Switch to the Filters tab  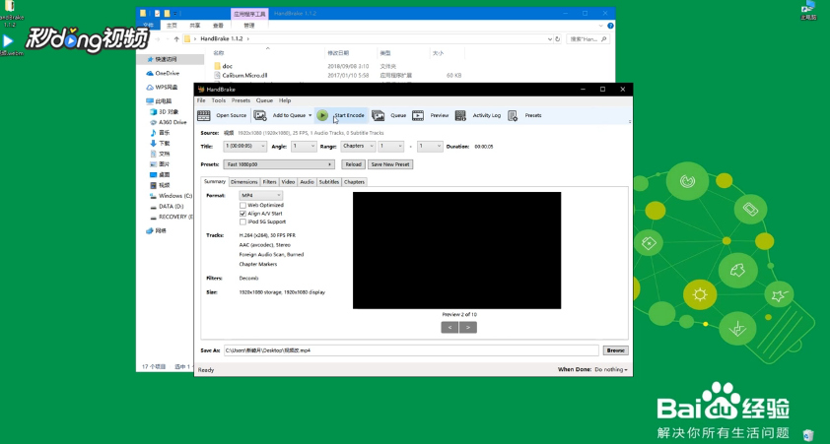pyautogui.click(x=270, y=182)
